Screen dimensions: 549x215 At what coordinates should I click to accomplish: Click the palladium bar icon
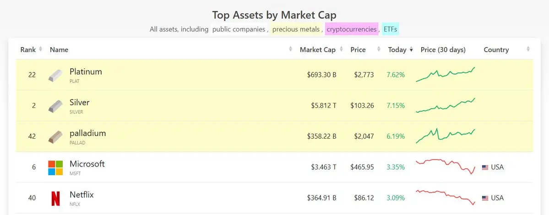click(55, 137)
